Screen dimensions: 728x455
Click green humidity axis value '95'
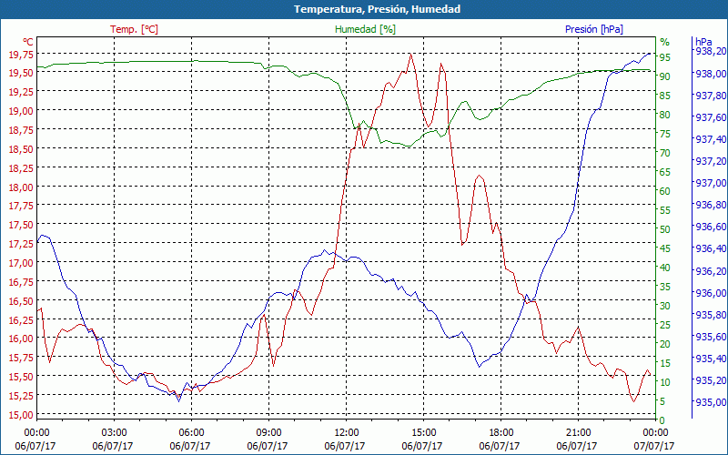(665, 56)
